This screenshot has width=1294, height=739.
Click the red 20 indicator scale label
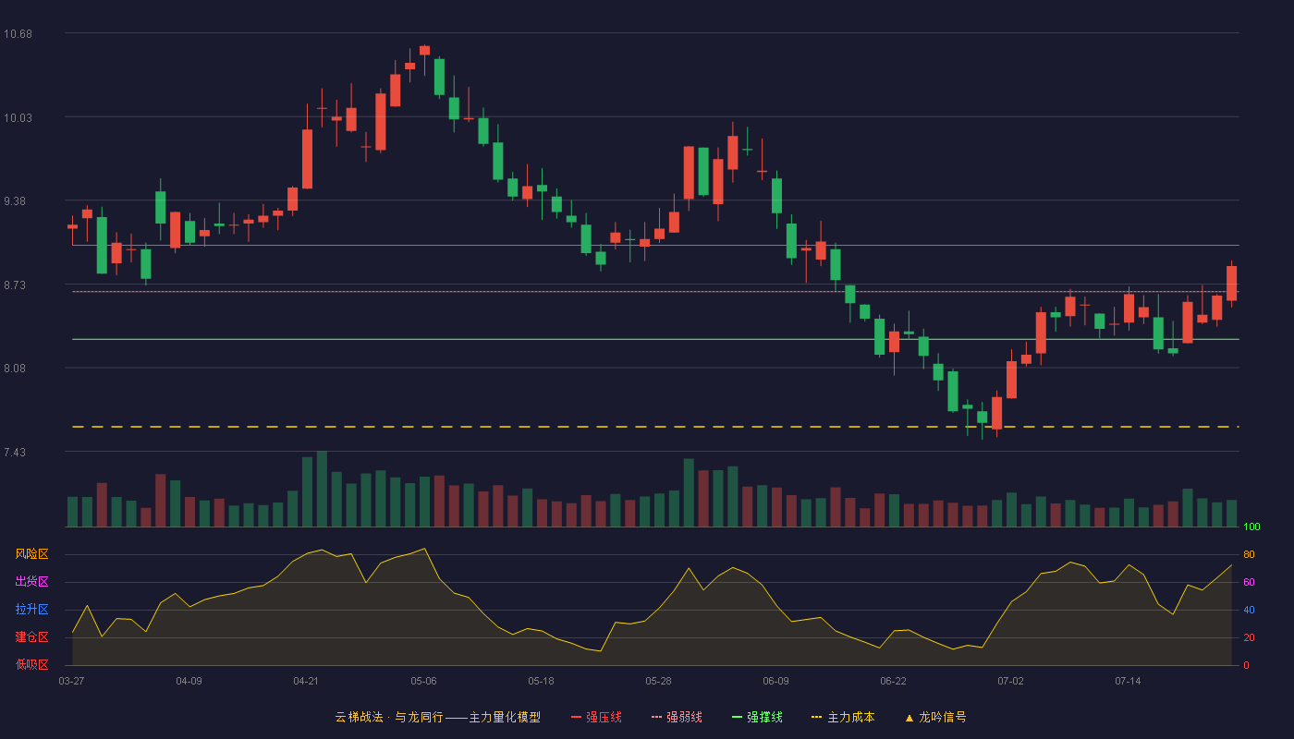(1249, 637)
